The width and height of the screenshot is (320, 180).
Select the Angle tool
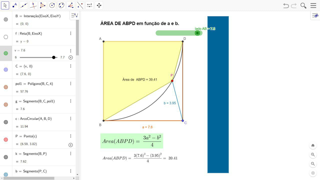[71, 5]
